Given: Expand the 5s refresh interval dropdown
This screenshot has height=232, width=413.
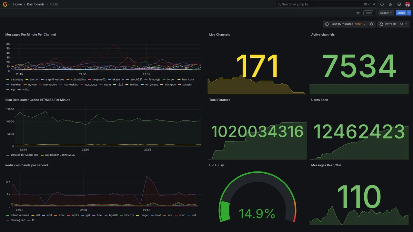Looking at the screenshot, I should click(x=403, y=24).
